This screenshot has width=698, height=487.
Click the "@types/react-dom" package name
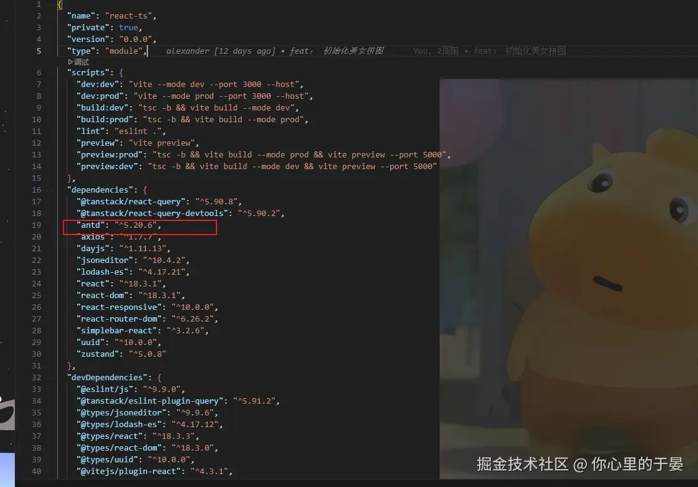119,447
